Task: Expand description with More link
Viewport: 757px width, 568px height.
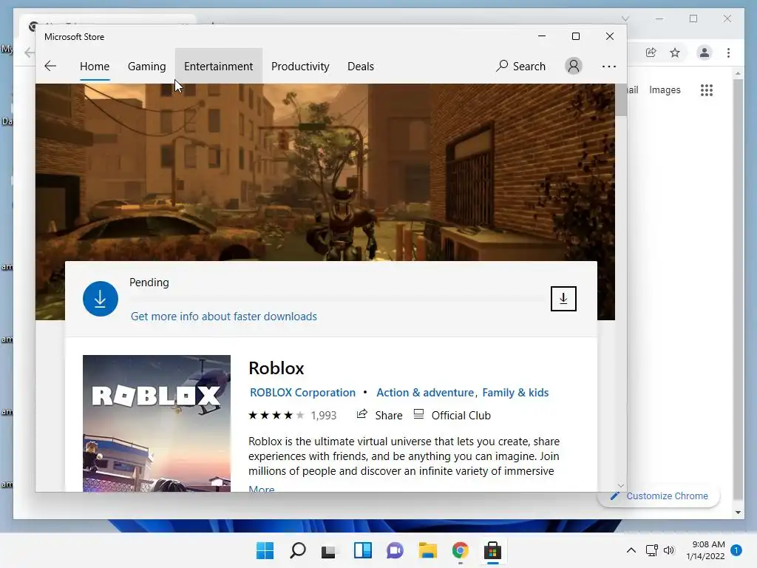Action: [x=261, y=489]
